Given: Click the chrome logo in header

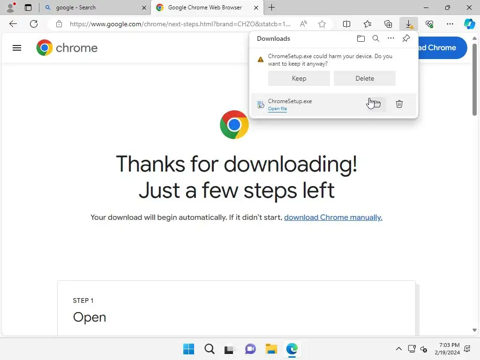Looking at the screenshot, I should [x=67, y=48].
